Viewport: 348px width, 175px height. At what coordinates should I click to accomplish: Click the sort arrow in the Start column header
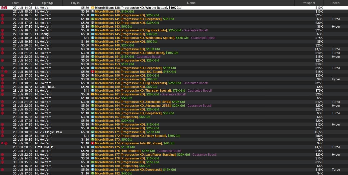[x=32, y=3]
